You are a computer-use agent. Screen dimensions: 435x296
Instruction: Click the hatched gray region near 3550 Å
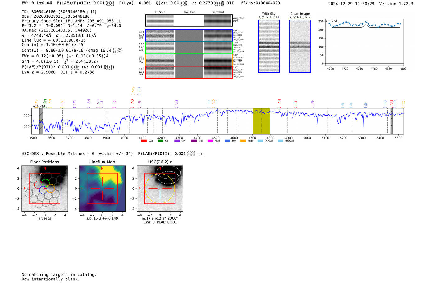tap(41, 121)
